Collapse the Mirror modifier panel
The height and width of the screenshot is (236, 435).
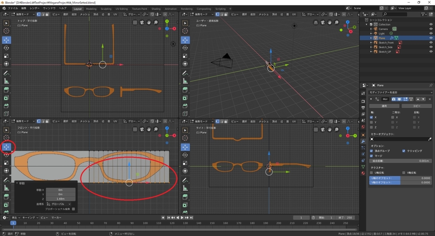pyautogui.click(x=371, y=99)
